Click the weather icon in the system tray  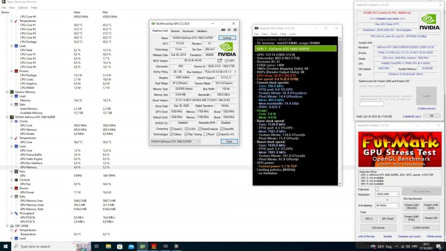click(x=373, y=247)
